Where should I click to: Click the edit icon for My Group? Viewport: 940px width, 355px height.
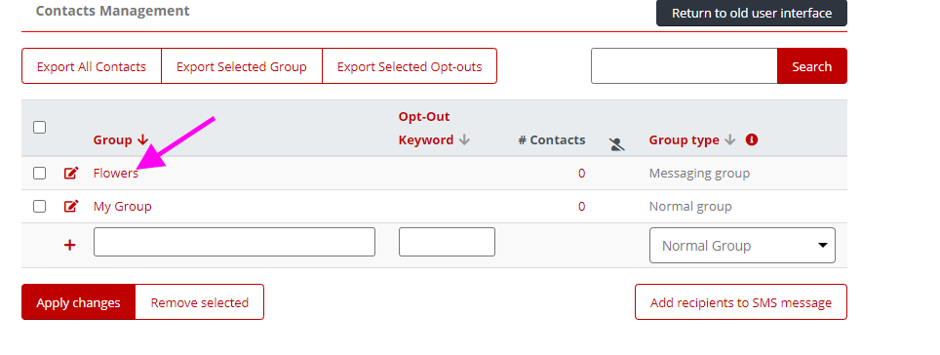coord(71,207)
